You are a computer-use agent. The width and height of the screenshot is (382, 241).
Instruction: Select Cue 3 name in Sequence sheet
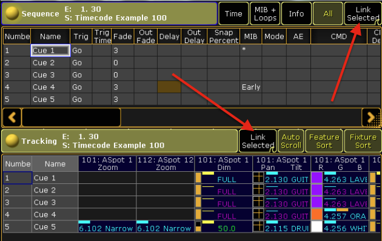click(50, 75)
